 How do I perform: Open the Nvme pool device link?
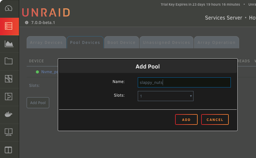[49, 72]
